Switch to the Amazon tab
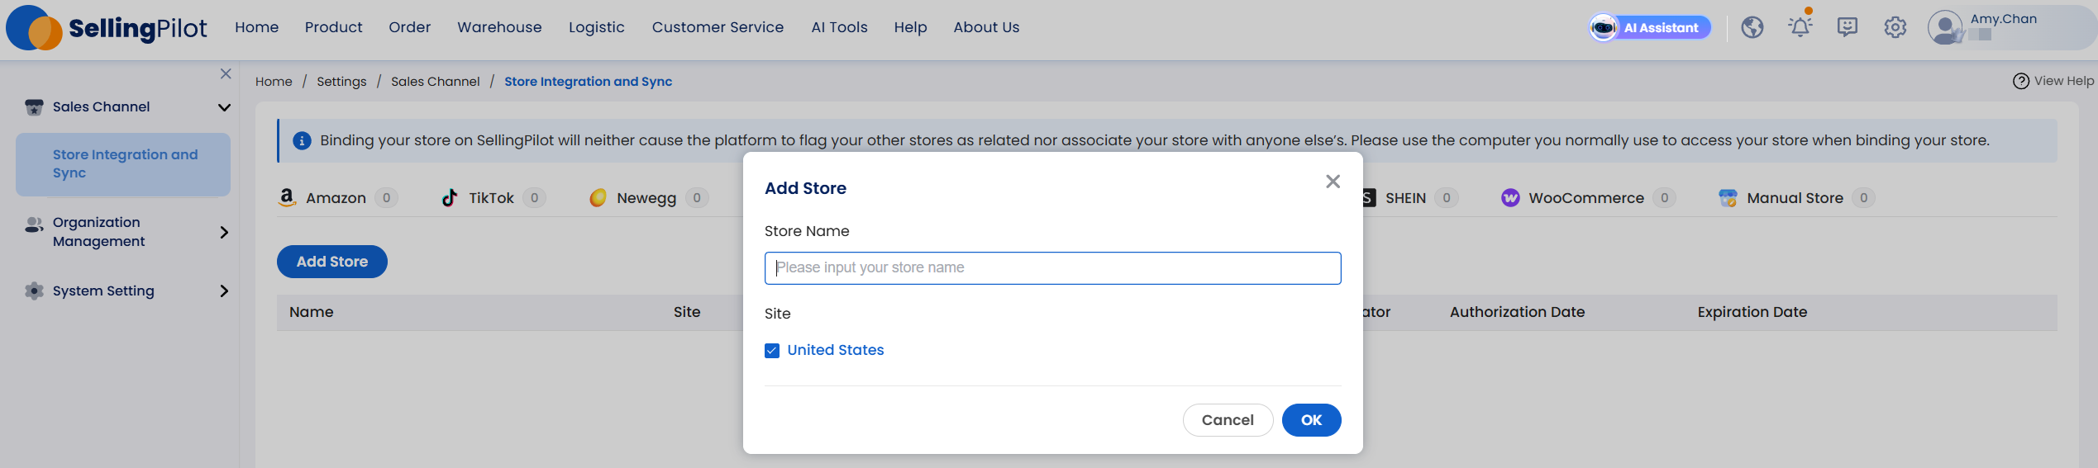The width and height of the screenshot is (2098, 468). click(337, 198)
